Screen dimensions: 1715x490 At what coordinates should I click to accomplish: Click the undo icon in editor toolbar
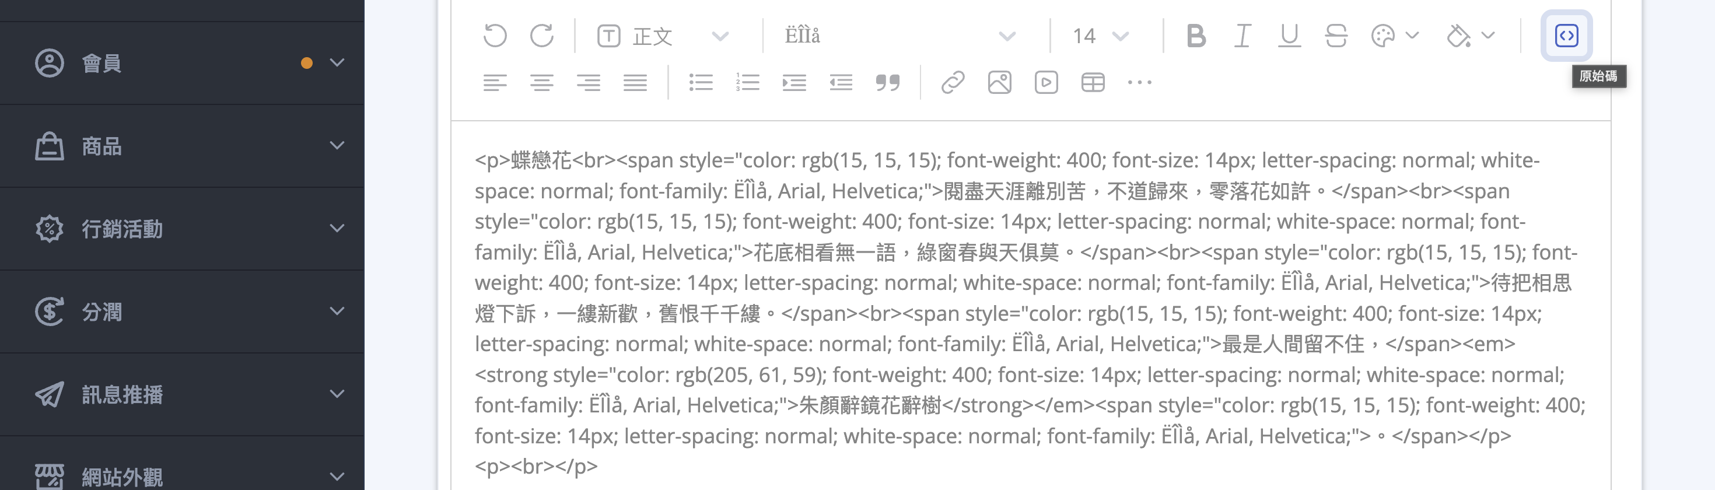pyautogui.click(x=495, y=36)
